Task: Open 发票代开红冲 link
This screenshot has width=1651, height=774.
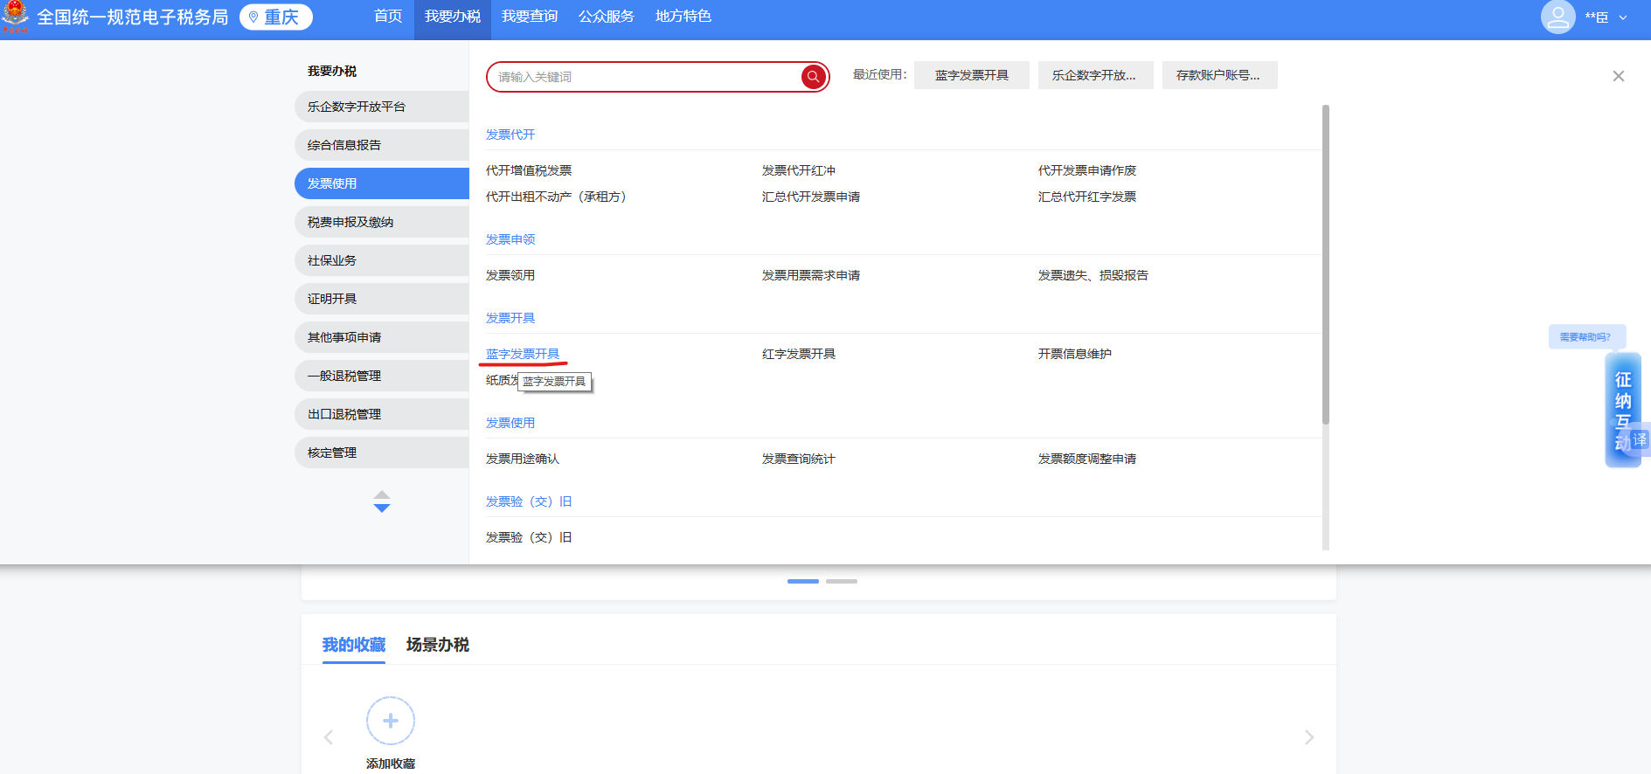Action: click(x=799, y=170)
